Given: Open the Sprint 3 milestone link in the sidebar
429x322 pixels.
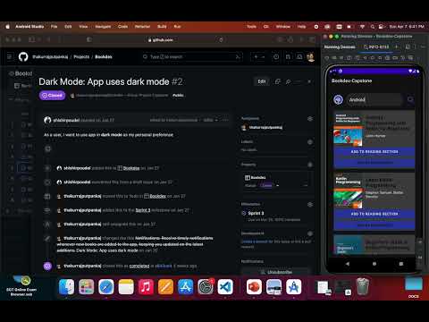Looking at the screenshot, I should coord(256,213).
